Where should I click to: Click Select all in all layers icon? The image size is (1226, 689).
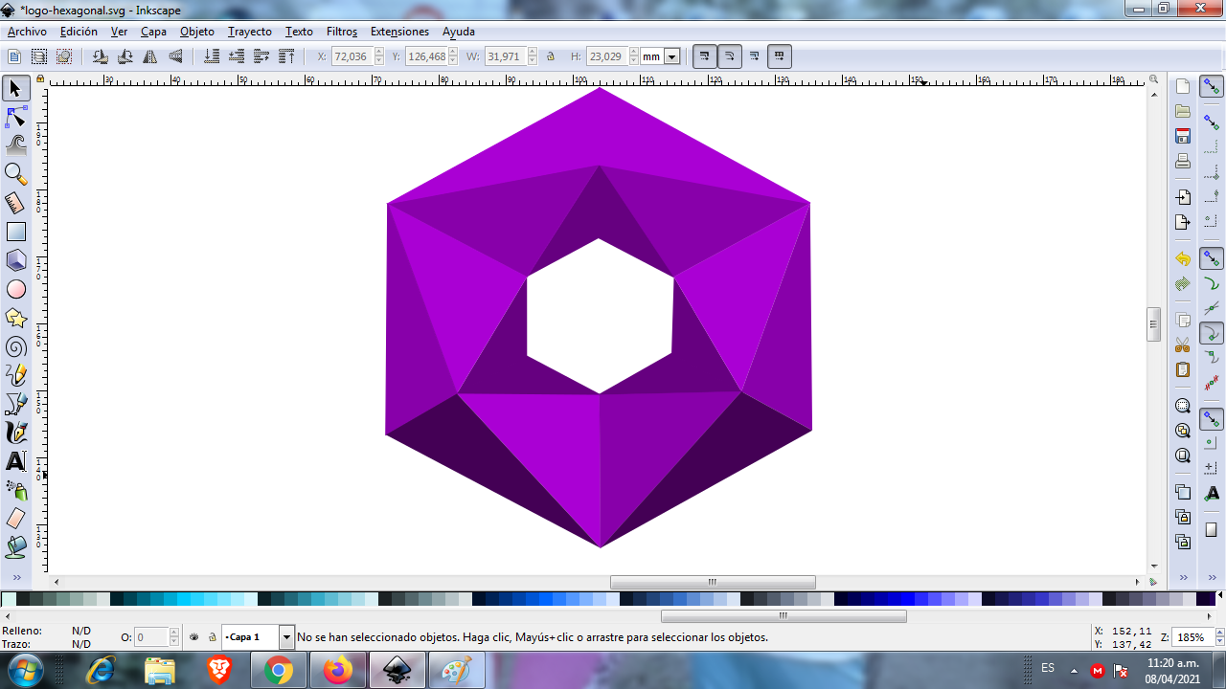(x=39, y=56)
